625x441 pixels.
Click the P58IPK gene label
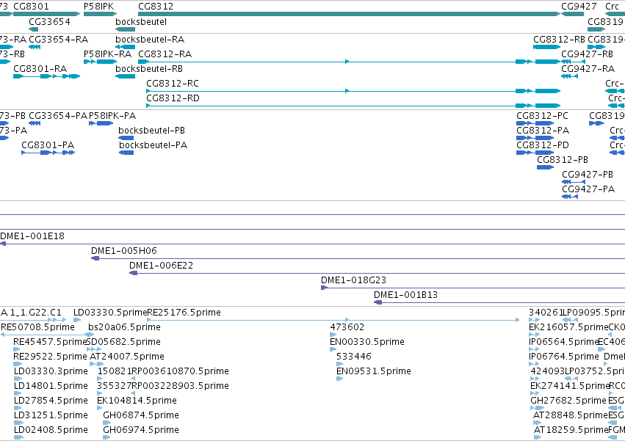pyautogui.click(x=98, y=7)
